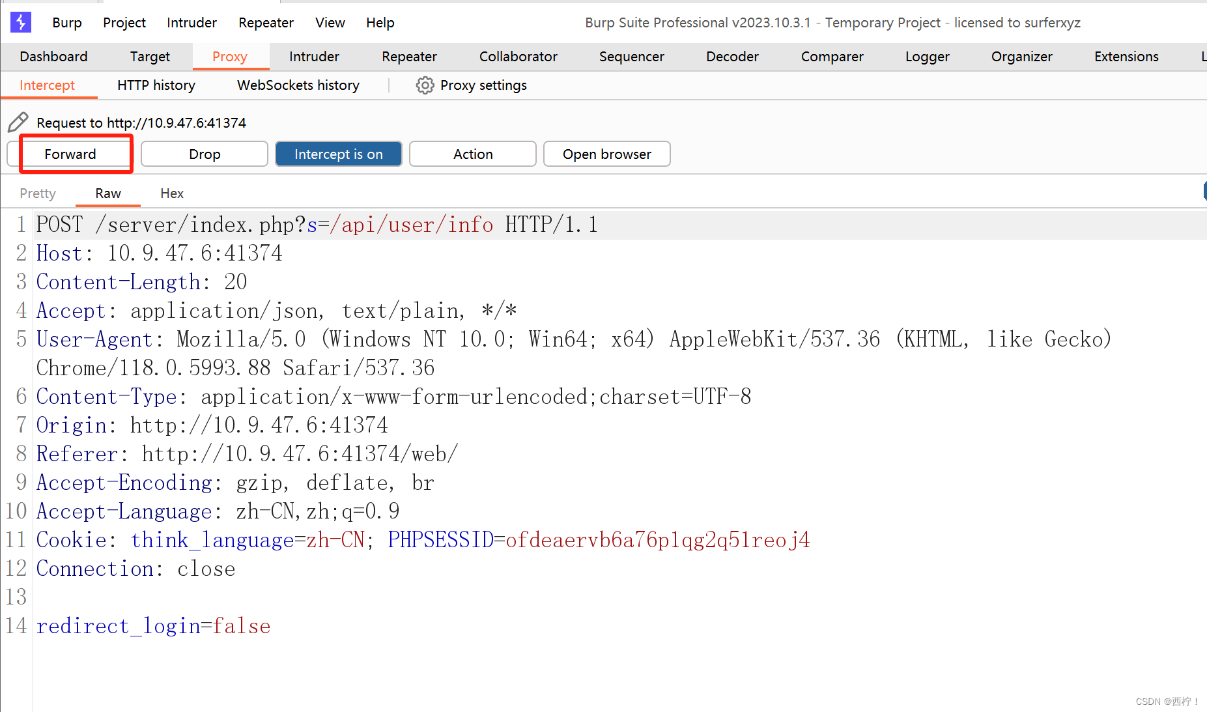The height and width of the screenshot is (712, 1207).
Task: Open the Action menu button
Action: pyautogui.click(x=473, y=154)
